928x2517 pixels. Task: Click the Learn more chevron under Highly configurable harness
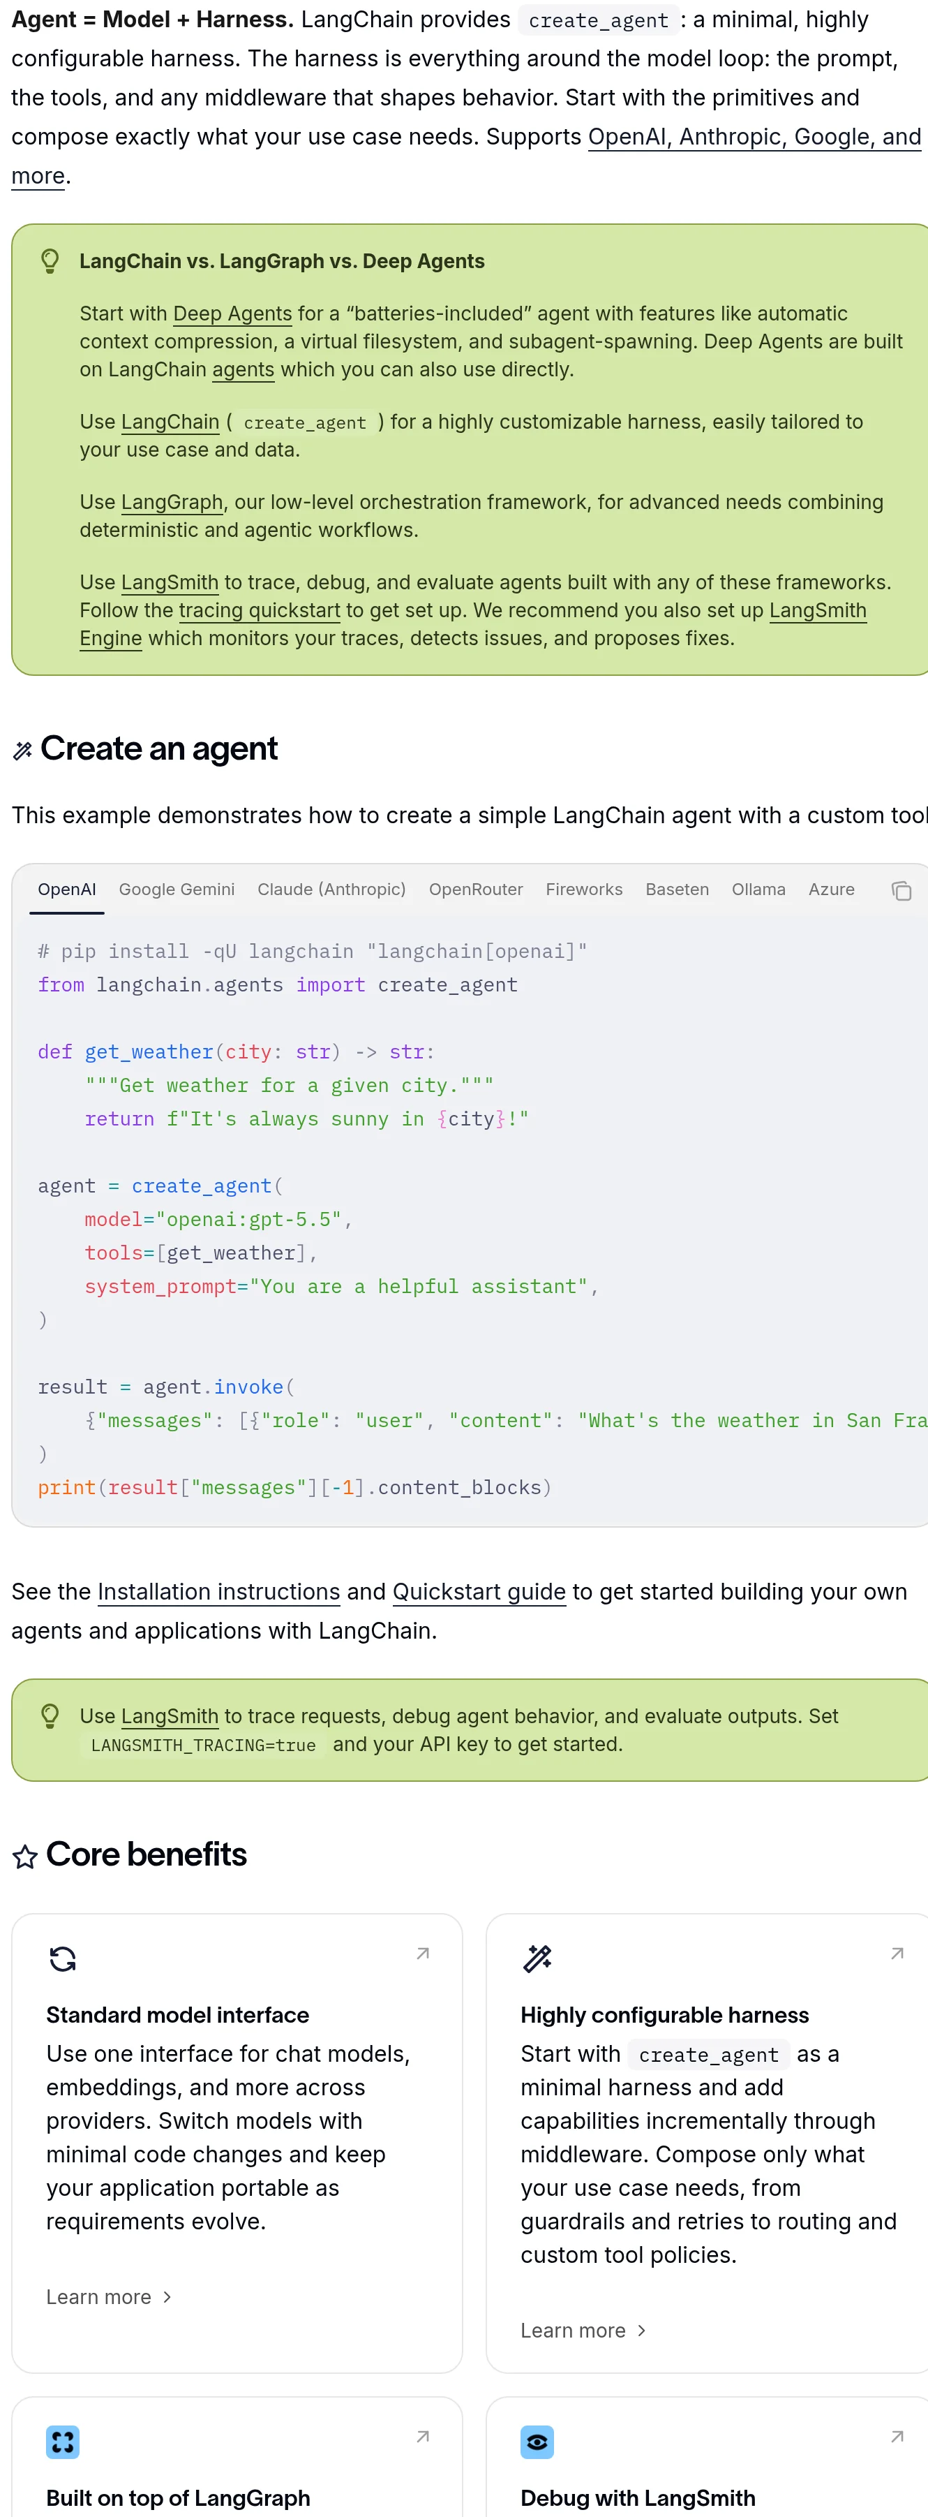tap(642, 2331)
